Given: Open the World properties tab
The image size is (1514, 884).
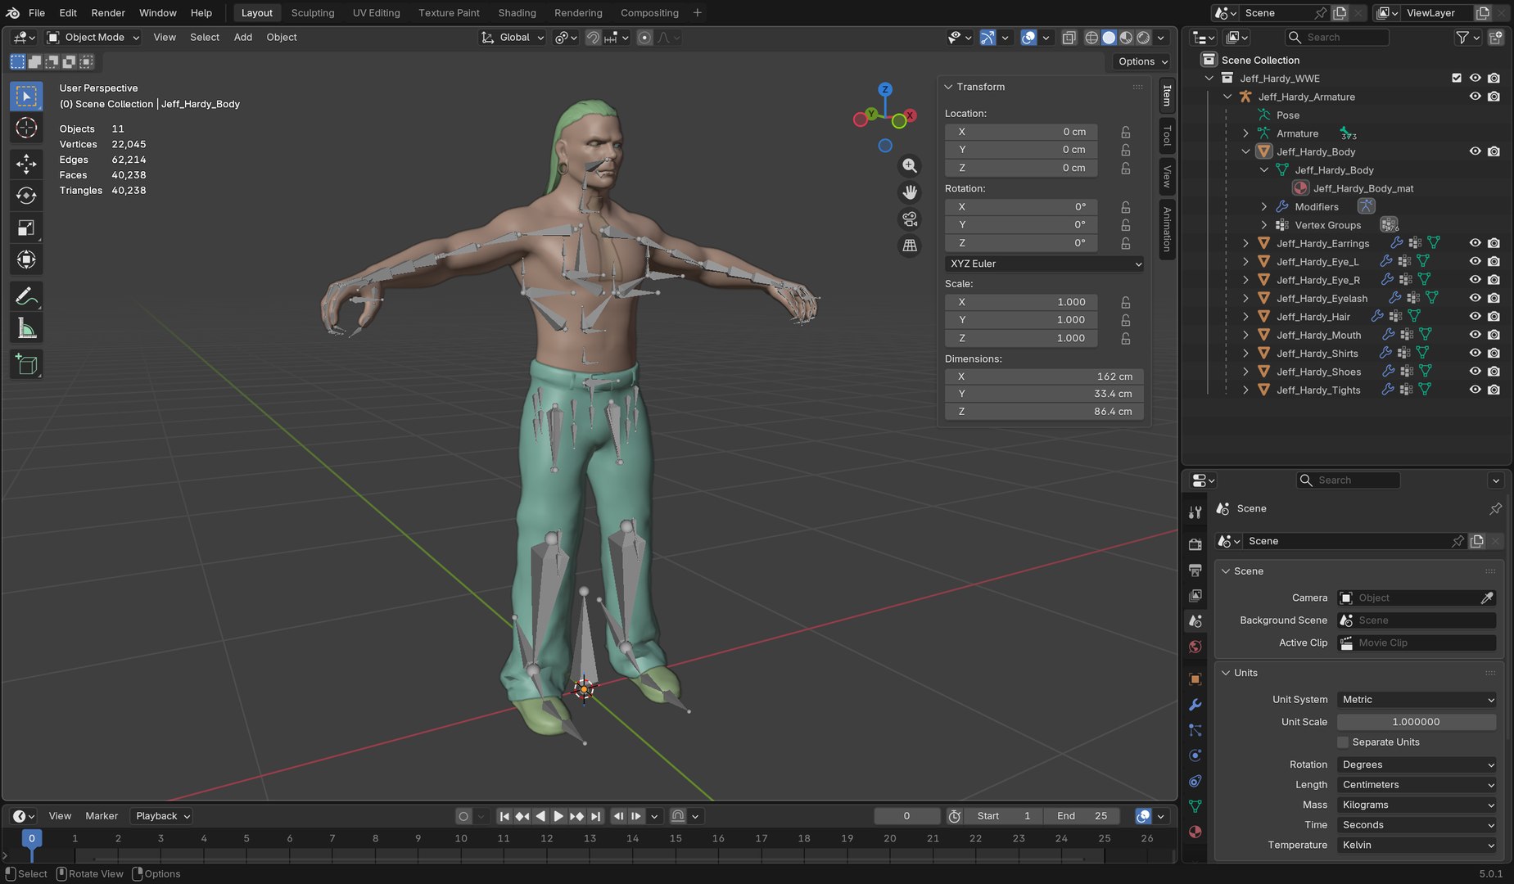Looking at the screenshot, I should point(1195,647).
